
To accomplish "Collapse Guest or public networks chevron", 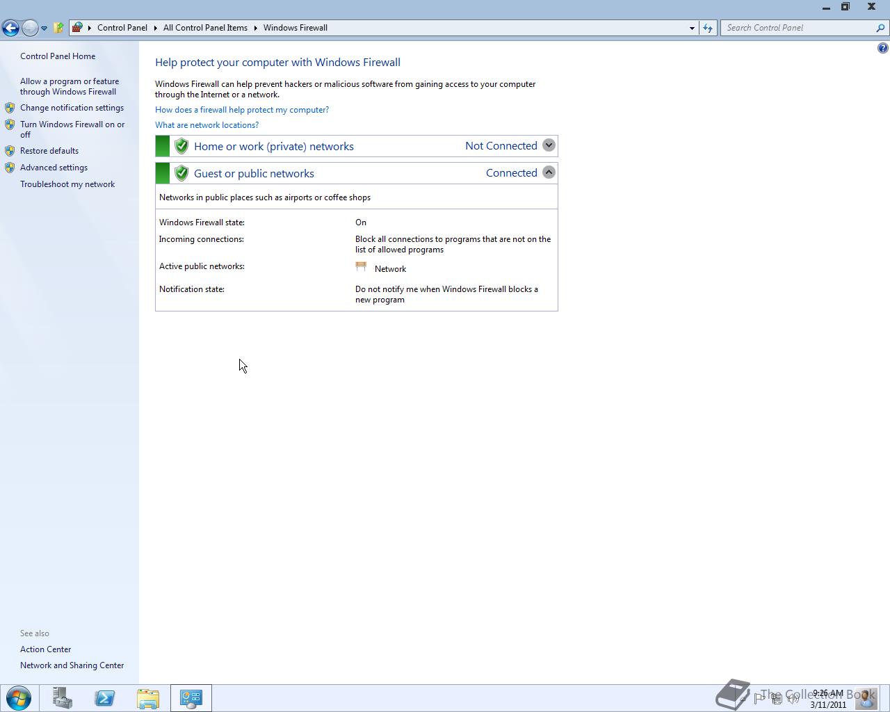I will coord(549,172).
